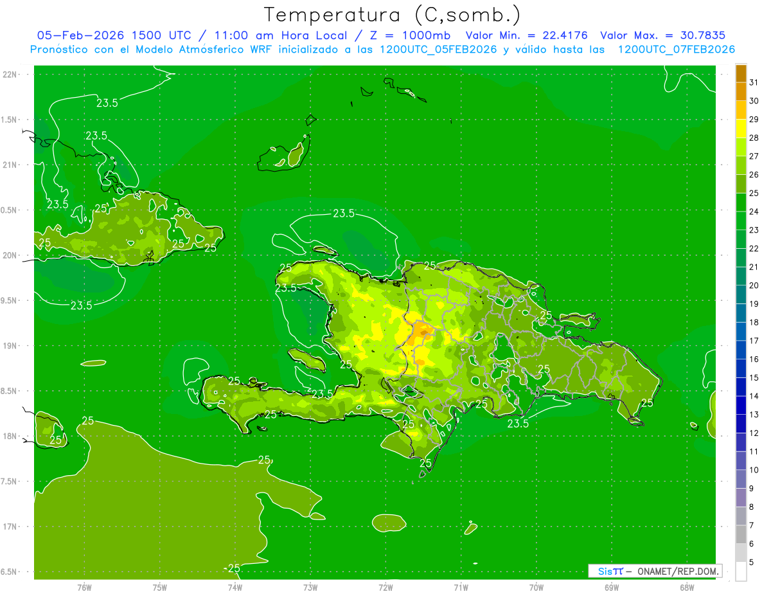Pick the teal swatch between 19 and 20
Screen dimensions: 771x596
741,295
